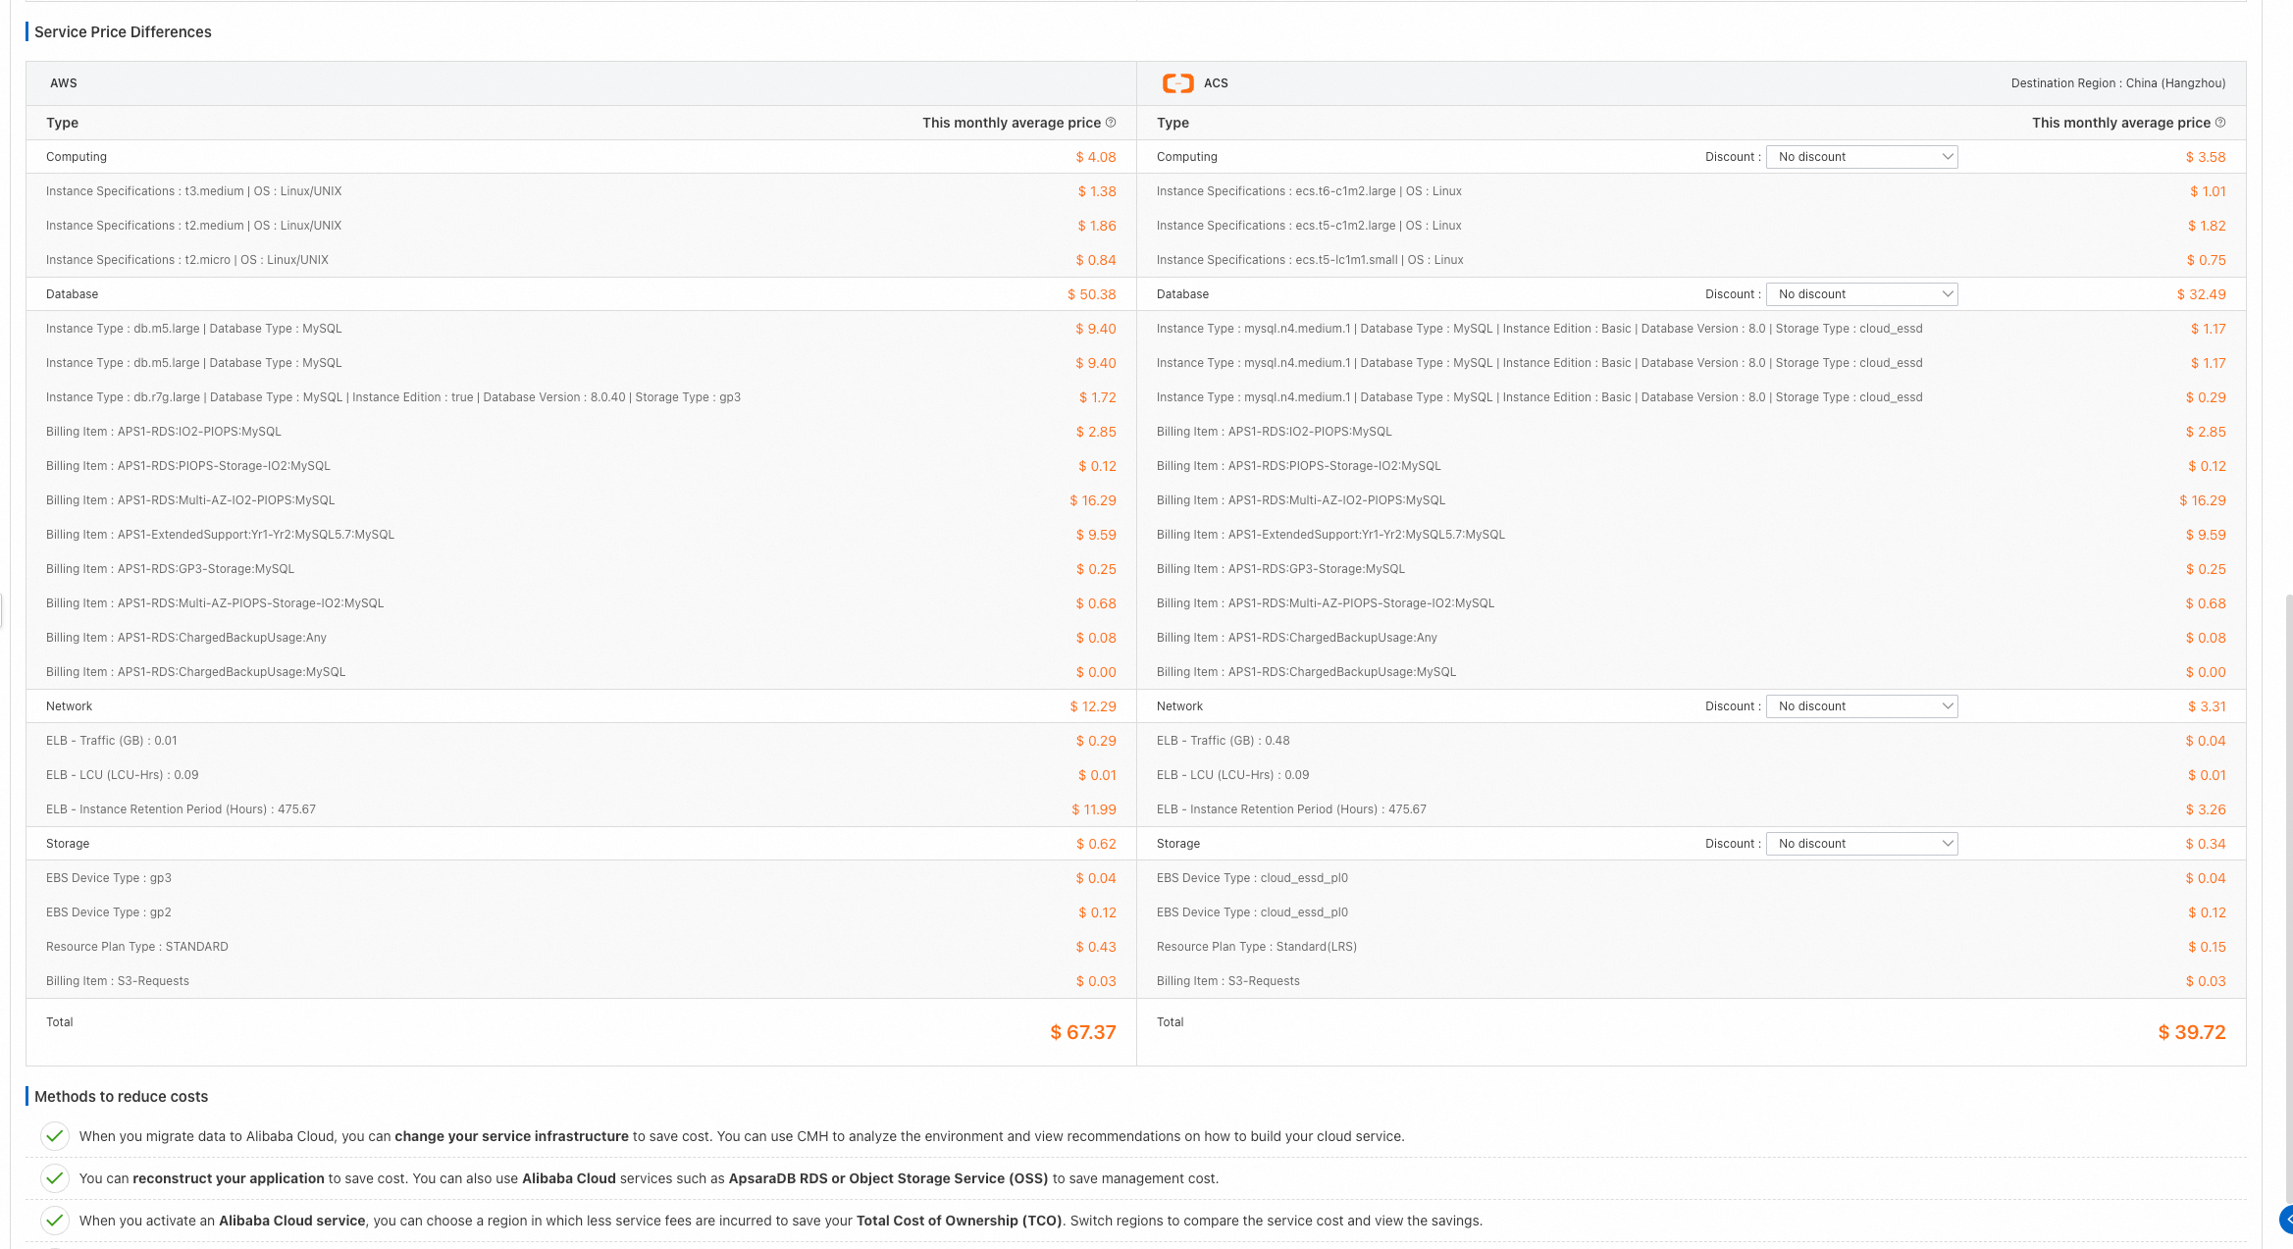Click the AWS grand total $ 67.37
This screenshot has height=1249, width=2293.
click(1083, 1032)
